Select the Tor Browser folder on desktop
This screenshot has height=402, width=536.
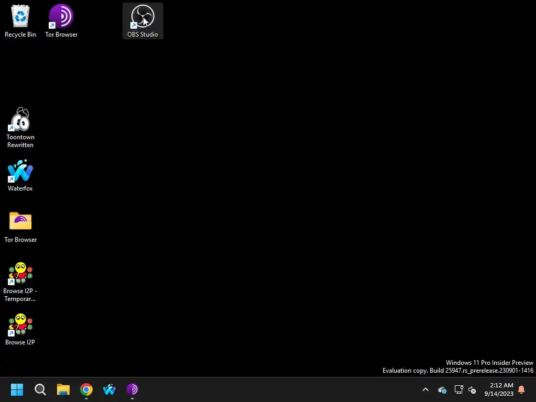coord(20,226)
